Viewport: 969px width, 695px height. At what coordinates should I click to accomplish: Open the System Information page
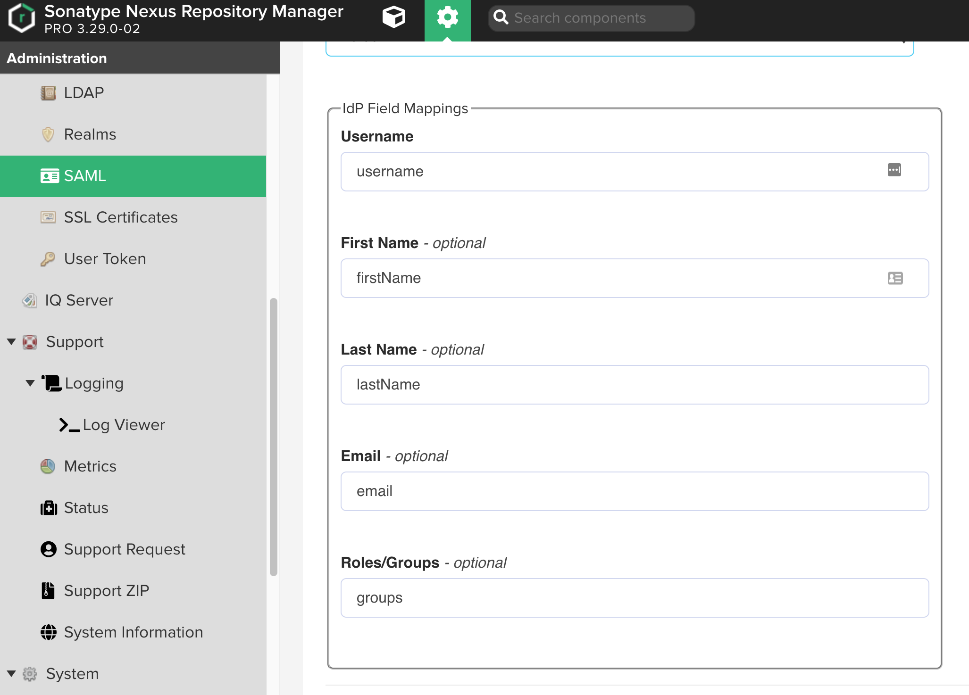[x=133, y=632]
